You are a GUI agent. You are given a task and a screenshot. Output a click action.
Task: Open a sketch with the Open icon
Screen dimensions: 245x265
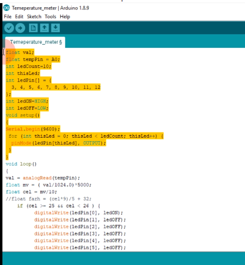point(44,28)
